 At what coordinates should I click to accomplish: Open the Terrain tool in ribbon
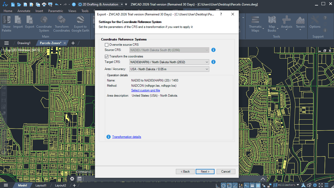(300, 23)
